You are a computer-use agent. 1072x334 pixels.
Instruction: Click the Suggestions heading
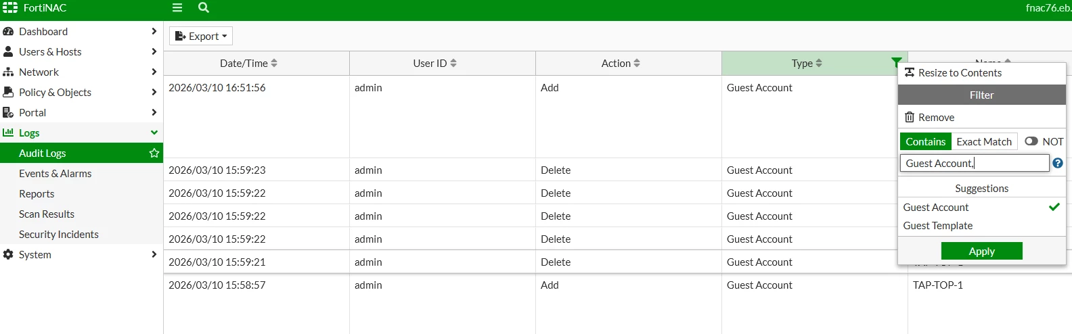(x=981, y=188)
